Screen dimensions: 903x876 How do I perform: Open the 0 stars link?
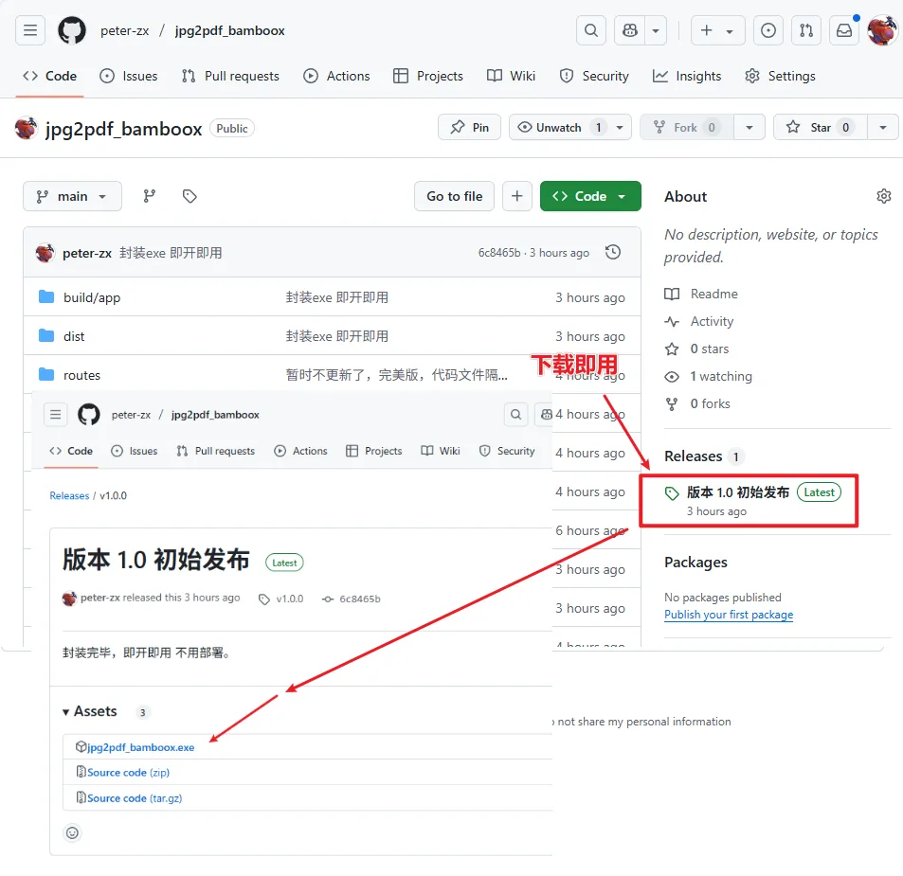coord(696,349)
